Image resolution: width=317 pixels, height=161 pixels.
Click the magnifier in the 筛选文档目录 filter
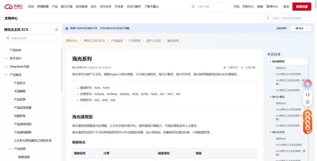[x=8, y=38]
